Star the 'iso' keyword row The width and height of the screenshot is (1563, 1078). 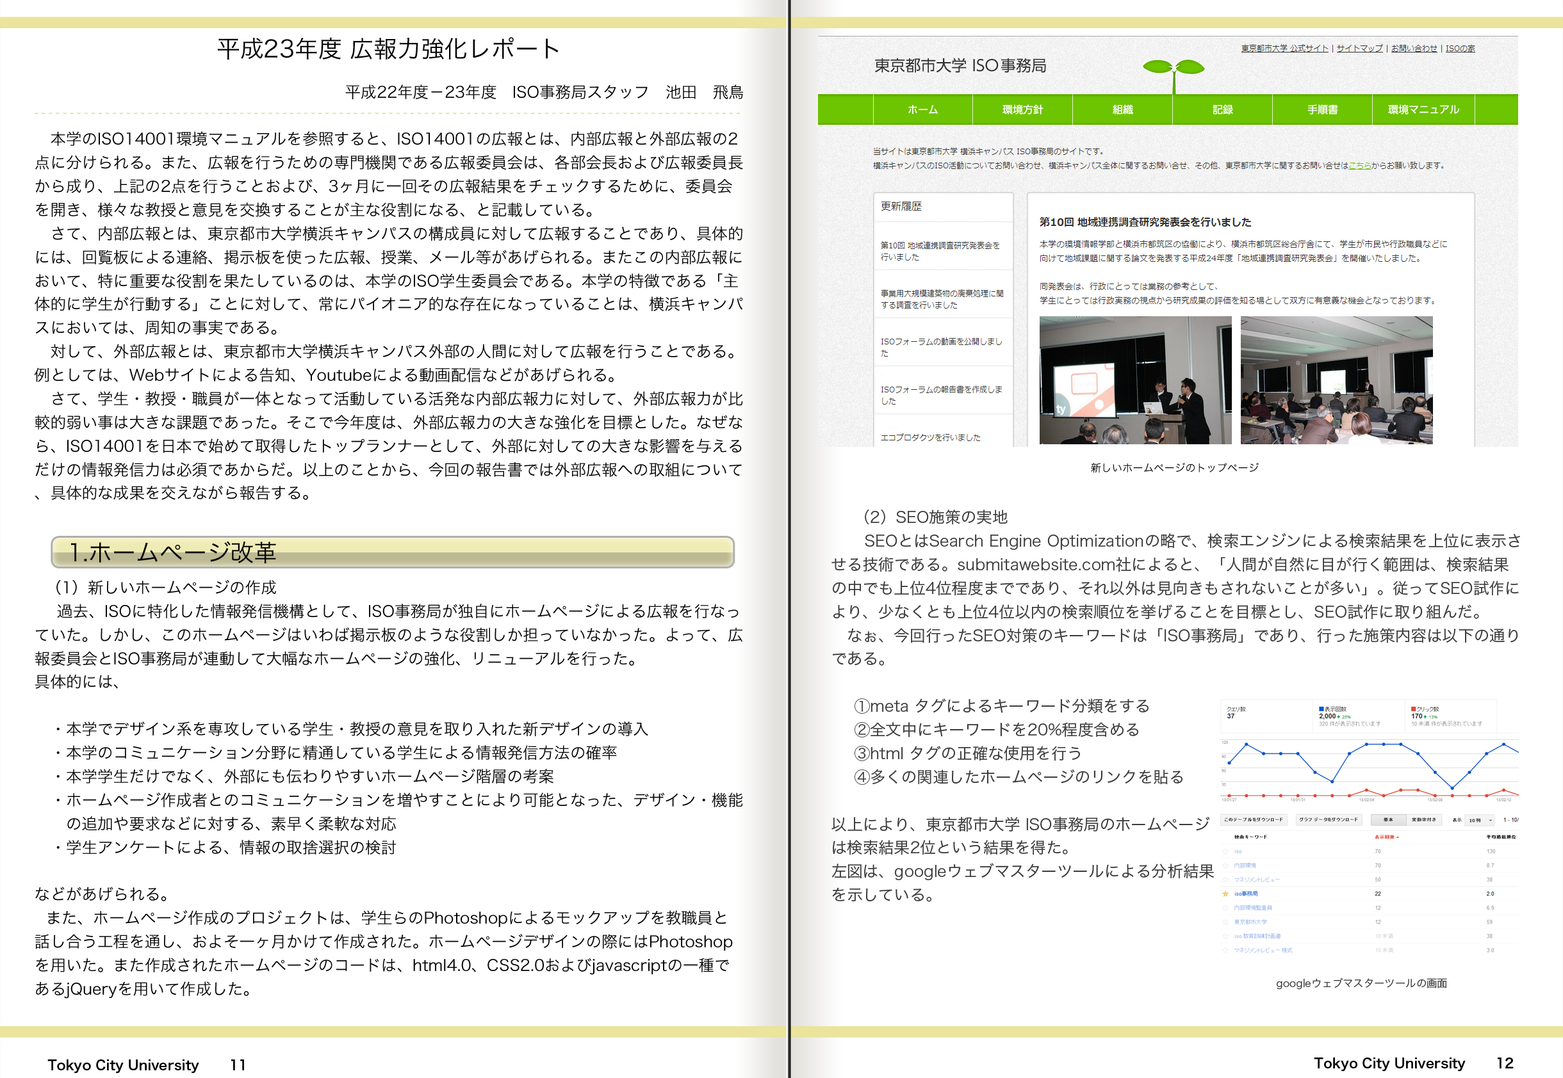coord(1225,851)
